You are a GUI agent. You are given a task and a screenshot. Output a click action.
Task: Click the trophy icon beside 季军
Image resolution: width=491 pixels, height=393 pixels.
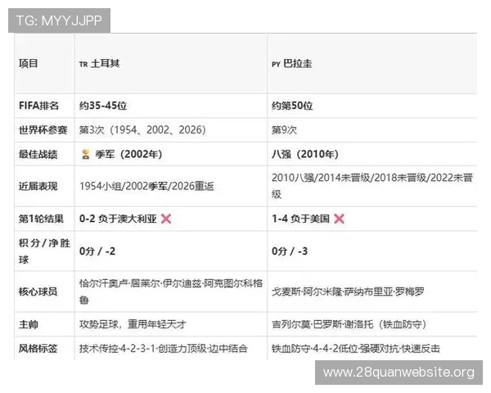85,154
